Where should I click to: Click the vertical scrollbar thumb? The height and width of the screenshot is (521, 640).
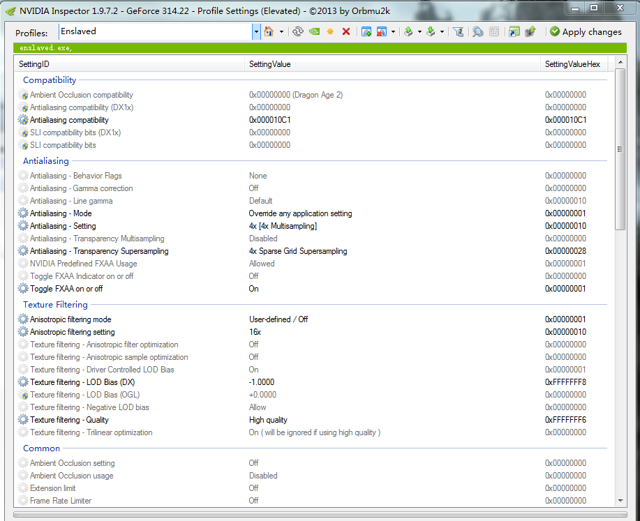(620, 149)
